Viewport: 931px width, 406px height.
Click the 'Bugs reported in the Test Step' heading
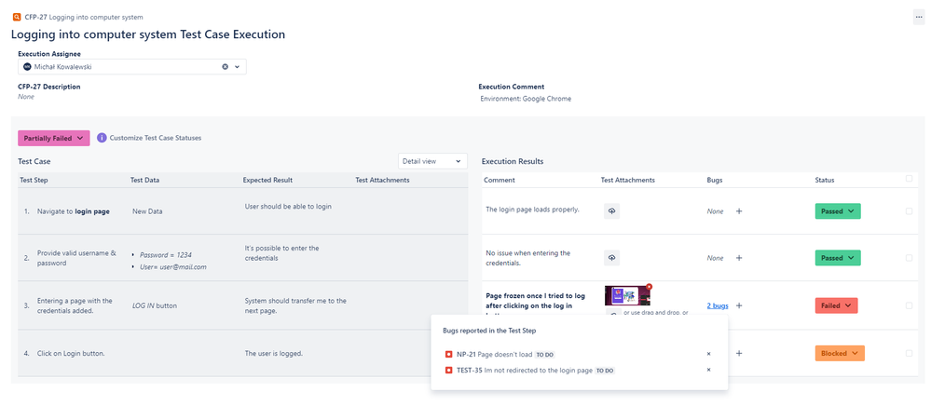pyautogui.click(x=490, y=331)
